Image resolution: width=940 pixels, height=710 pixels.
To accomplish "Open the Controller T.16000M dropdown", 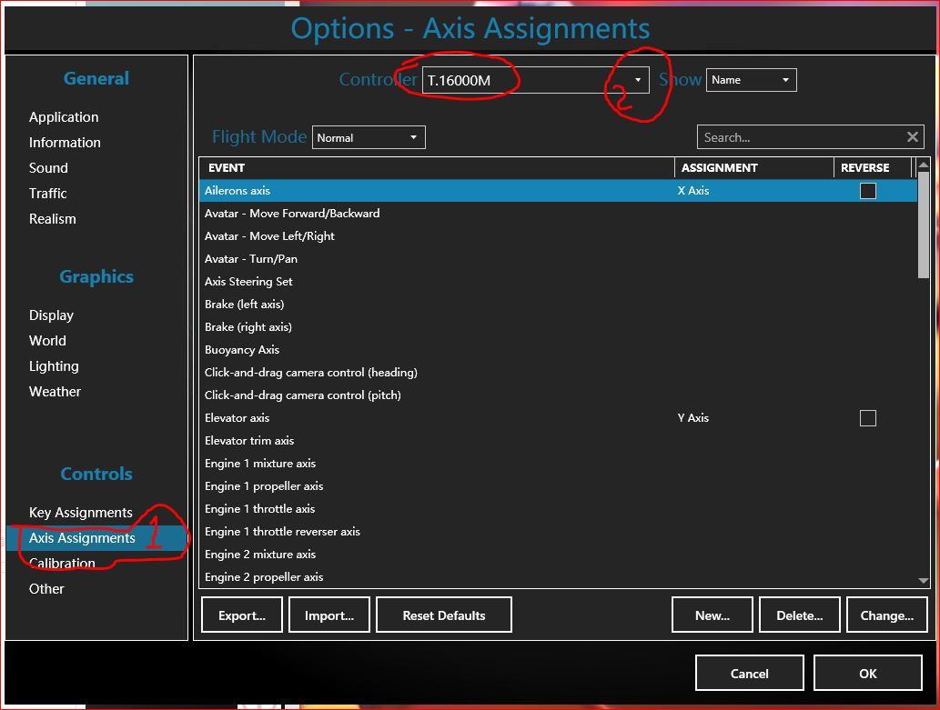I will (x=536, y=80).
